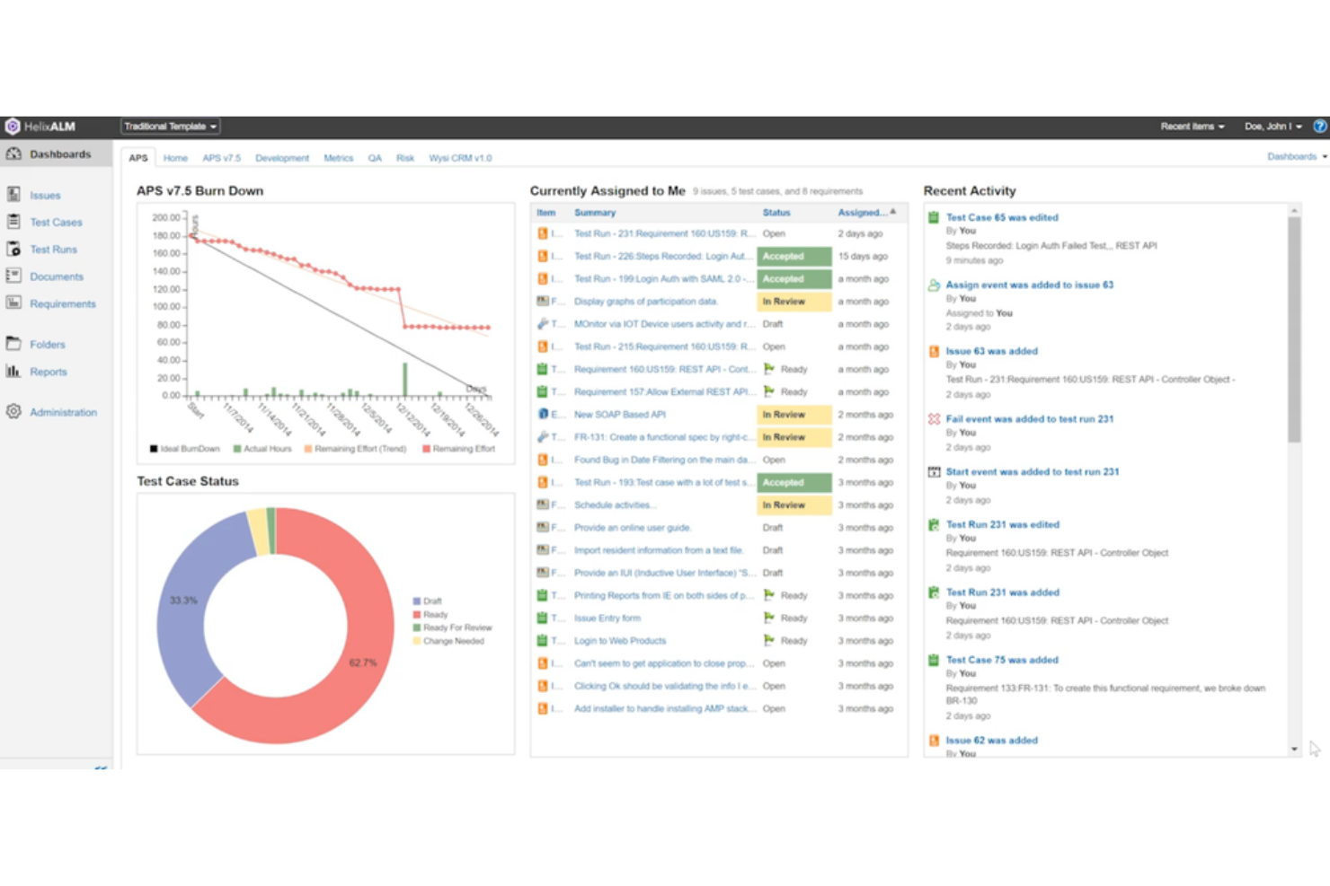Open the Traditional Template dropdown
Viewport: 1330px width, 886px height.
pos(170,127)
